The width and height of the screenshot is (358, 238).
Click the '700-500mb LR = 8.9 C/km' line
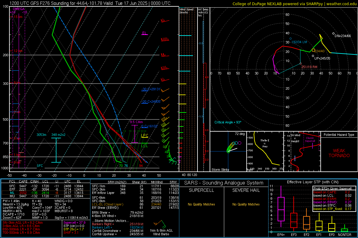21,233
